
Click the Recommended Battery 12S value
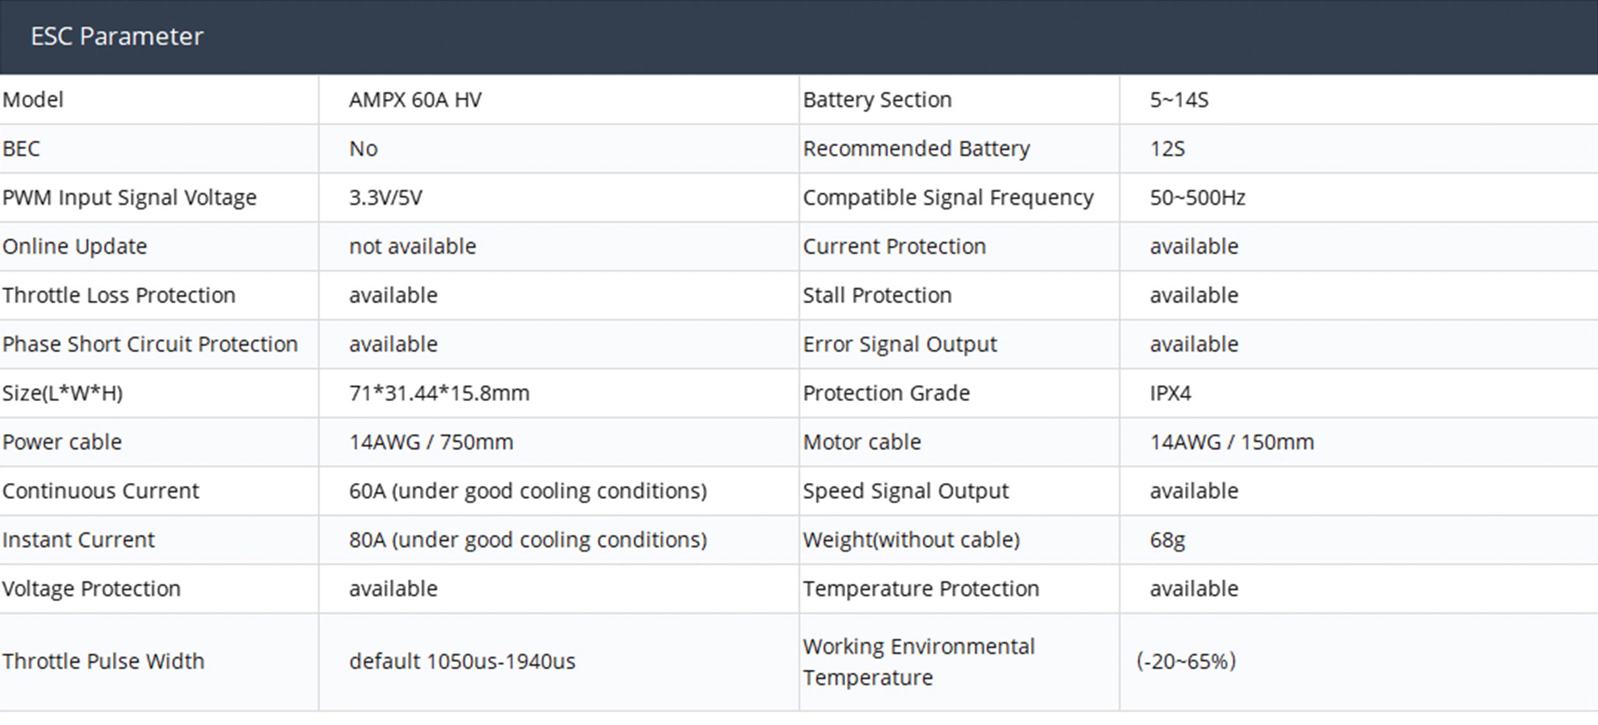point(1167,149)
